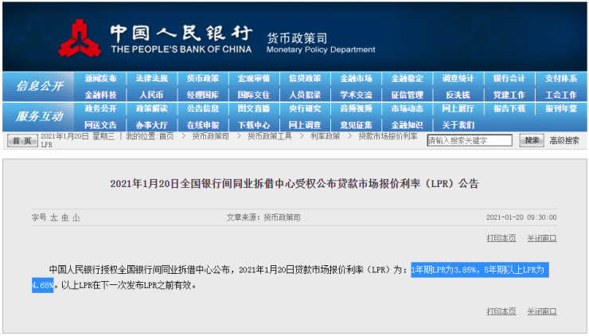Open the 人民币 navigation item
Image resolution: width=589 pixels, height=336 pixels.
[151, 95]
